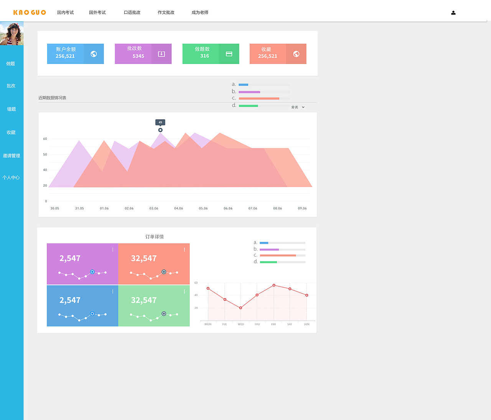
Task: Click legend bar a. above area chart
Action: [x=264, y=85]
